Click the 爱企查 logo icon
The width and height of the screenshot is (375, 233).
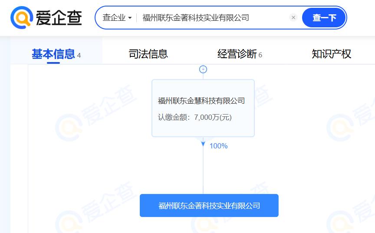(22, 17)
